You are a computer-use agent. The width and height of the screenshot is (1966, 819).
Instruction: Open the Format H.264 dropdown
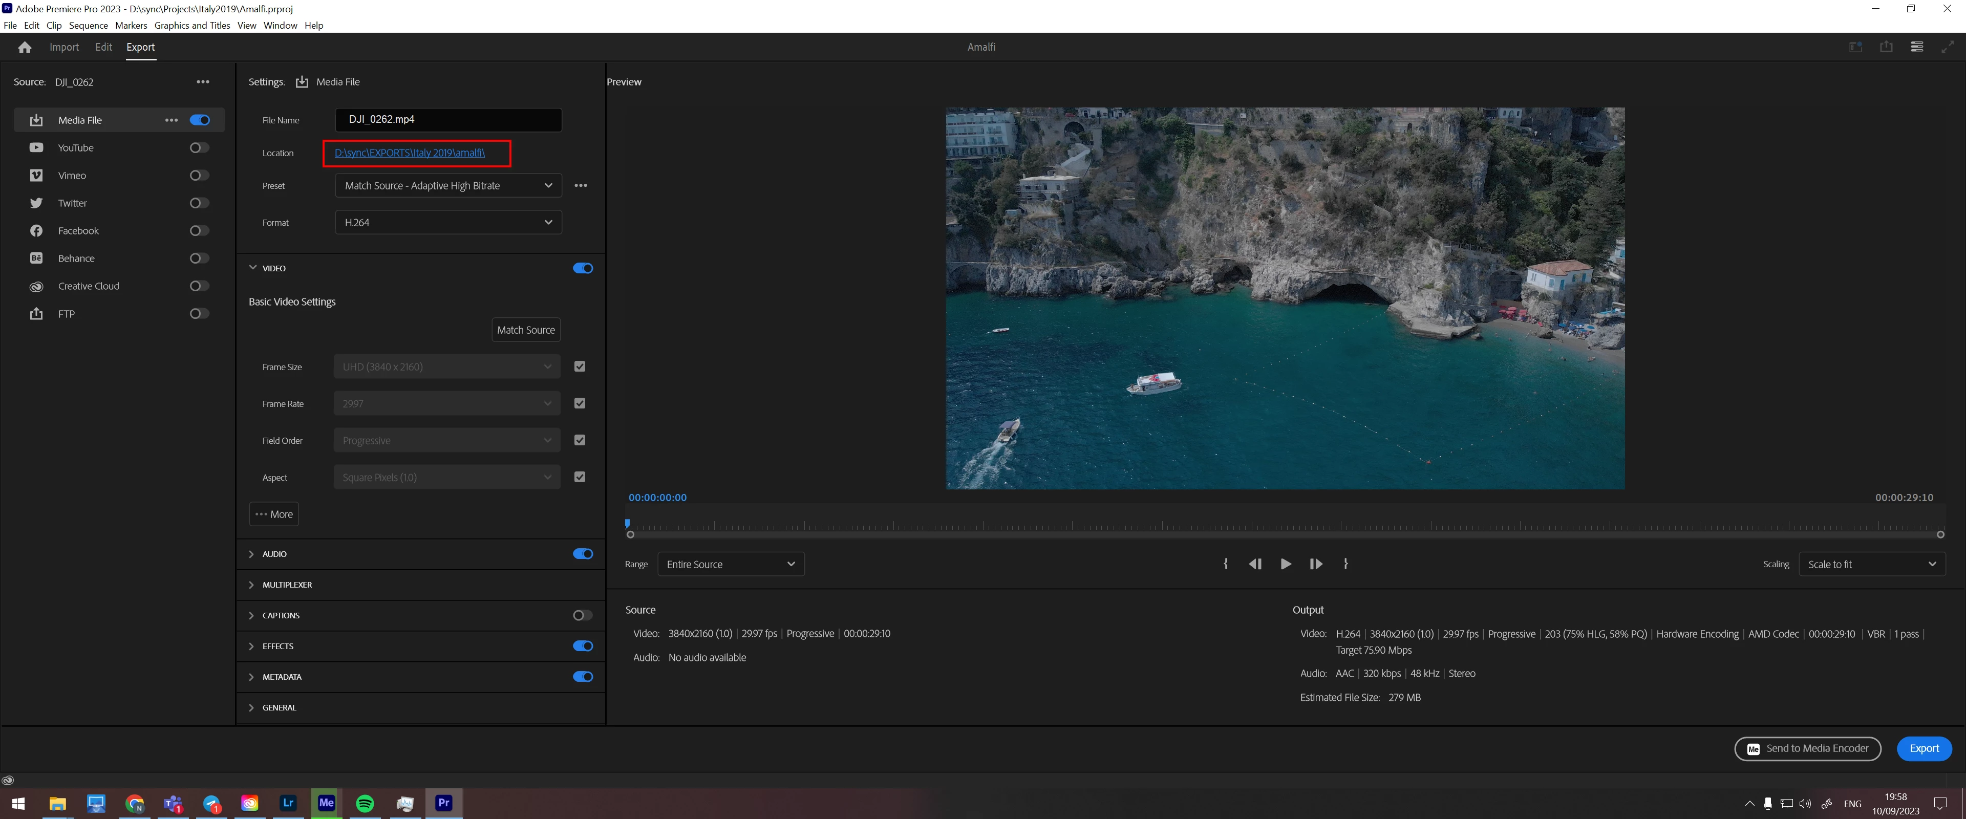(448, 222)
